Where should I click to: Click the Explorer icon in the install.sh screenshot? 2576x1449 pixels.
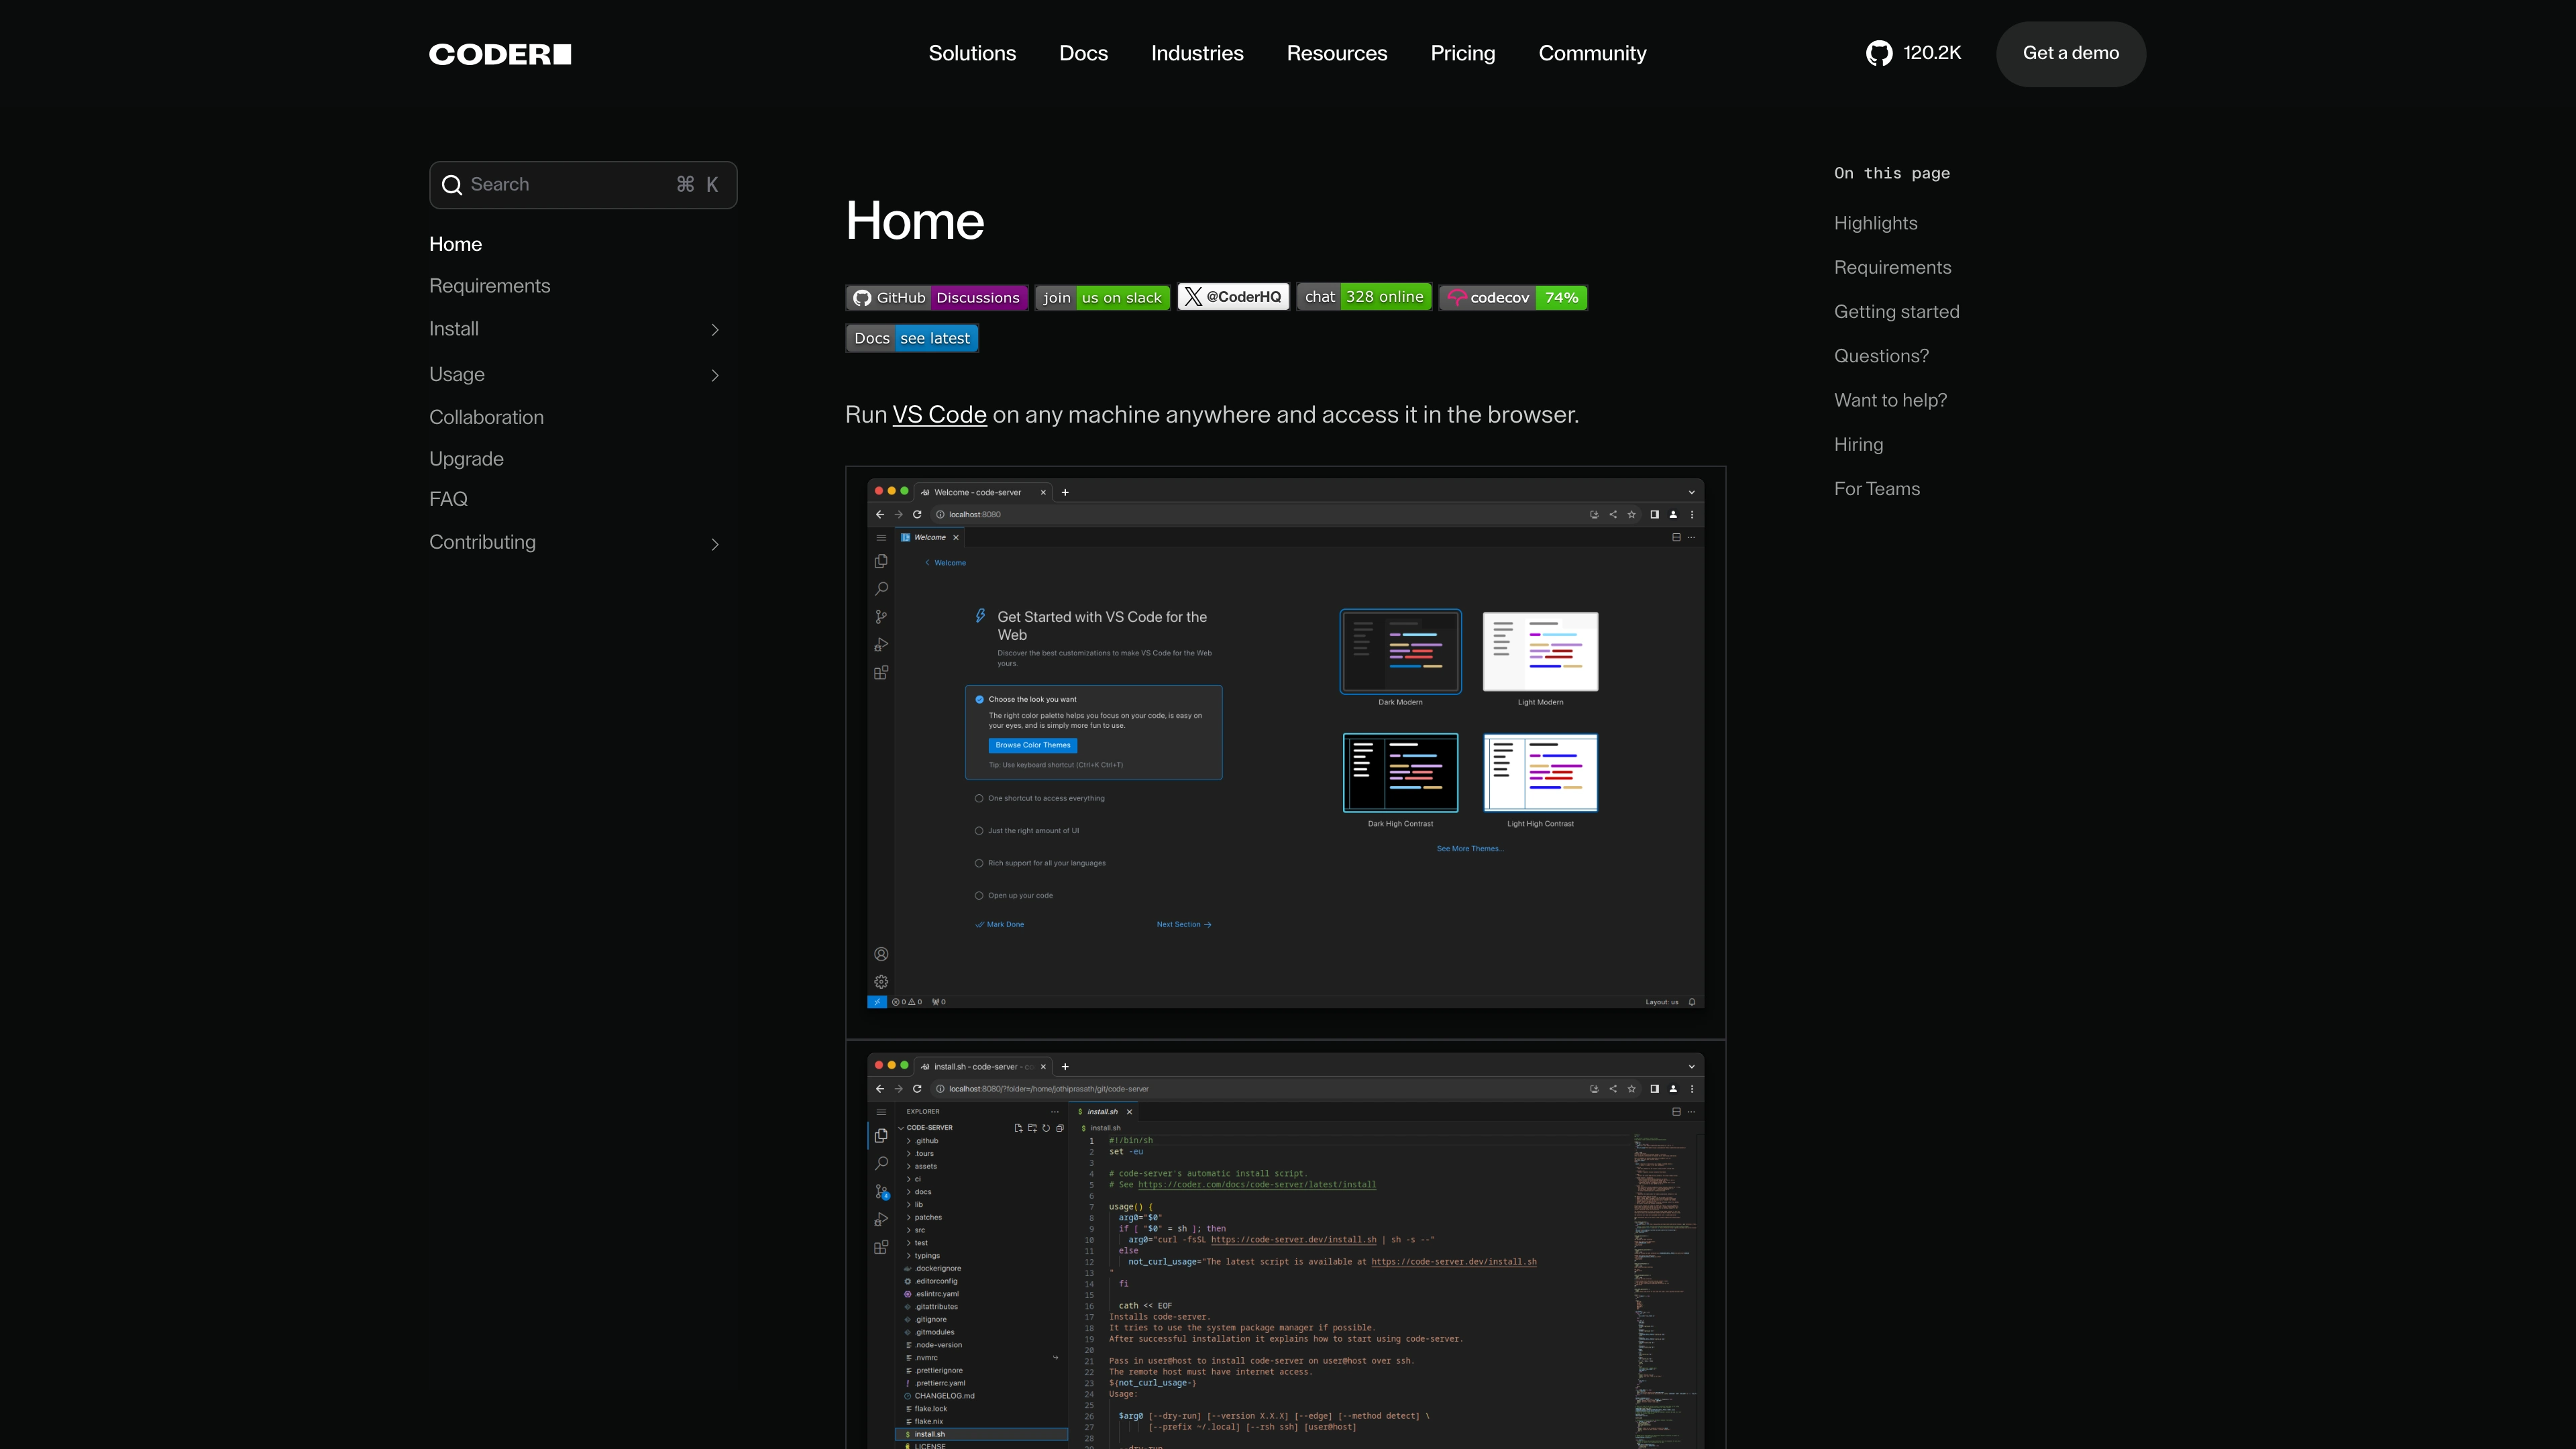coord(881,1135)
